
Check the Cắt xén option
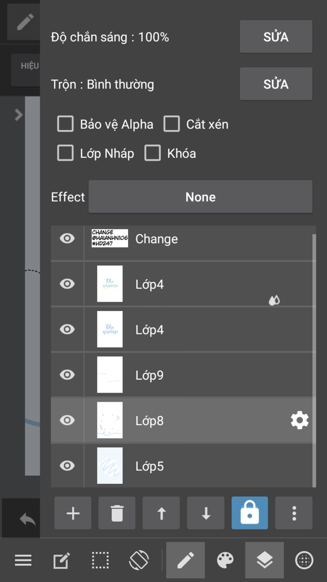171,124
